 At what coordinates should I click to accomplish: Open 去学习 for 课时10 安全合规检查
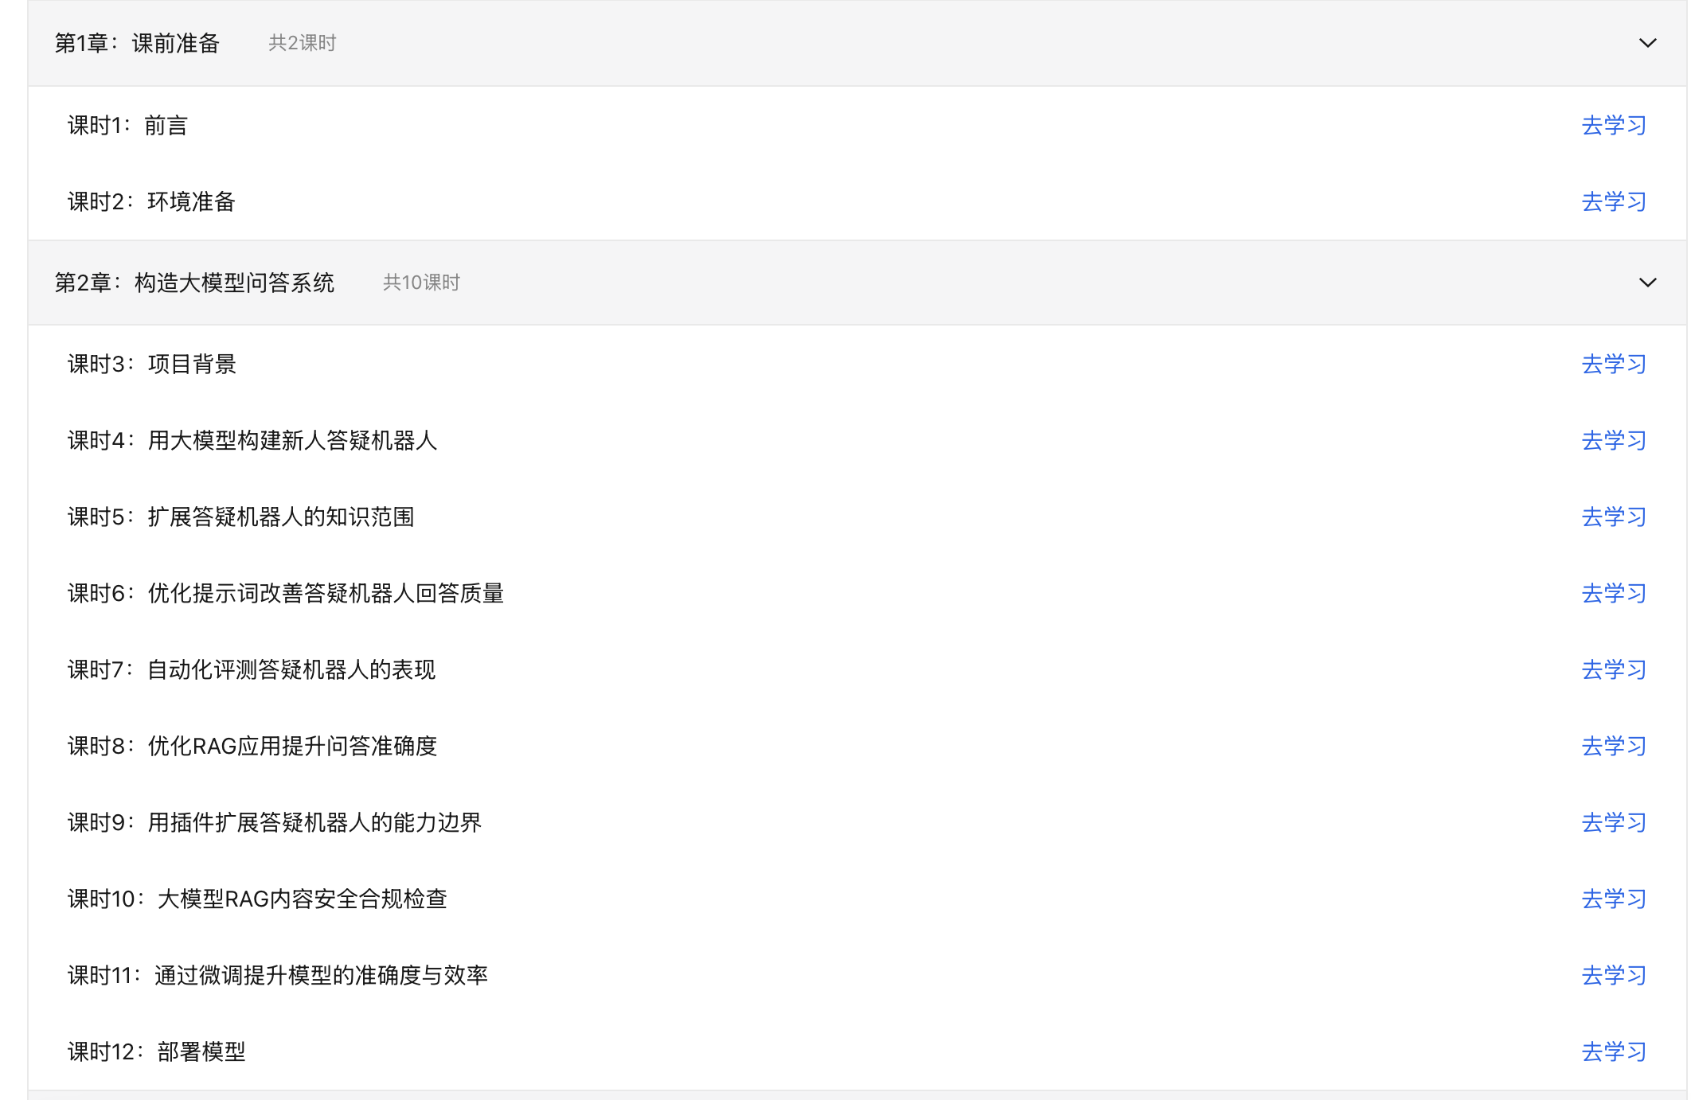pyautogui.click(x=1613, y=899)
